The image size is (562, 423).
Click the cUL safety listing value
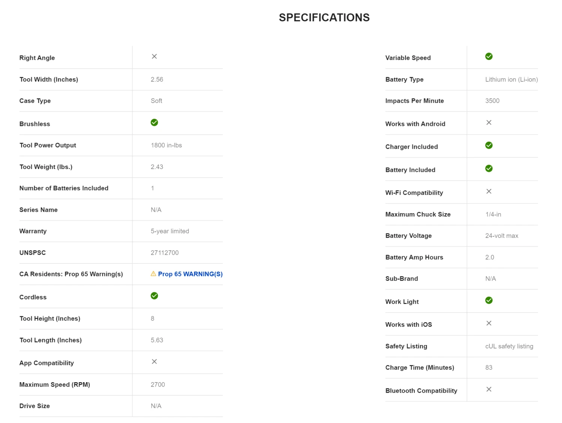click(509, 346)
